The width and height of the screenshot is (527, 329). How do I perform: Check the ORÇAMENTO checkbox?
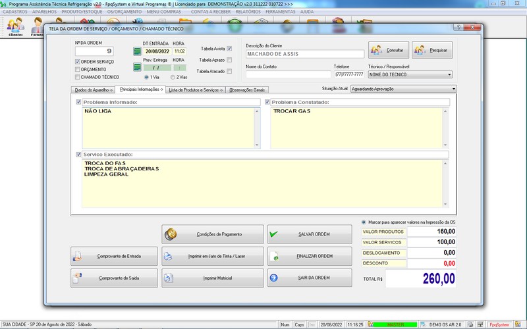pyautogui.click(x=78, y=69)
